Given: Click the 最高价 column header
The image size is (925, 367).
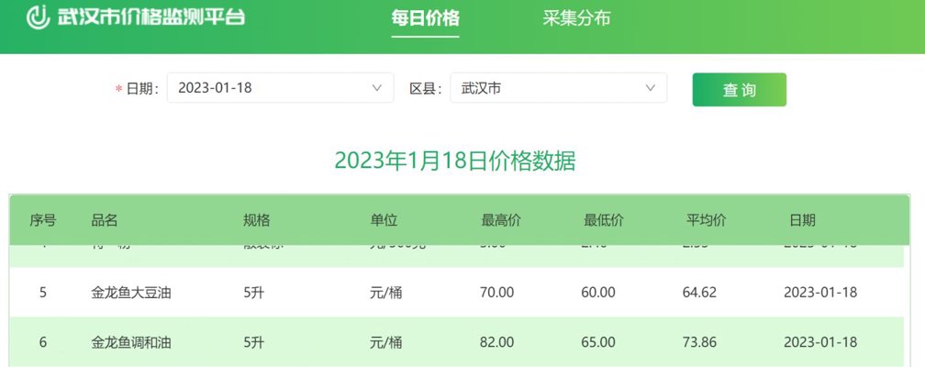Looking at the screenshot, I should pyautogui.click(x=501, y=221).
